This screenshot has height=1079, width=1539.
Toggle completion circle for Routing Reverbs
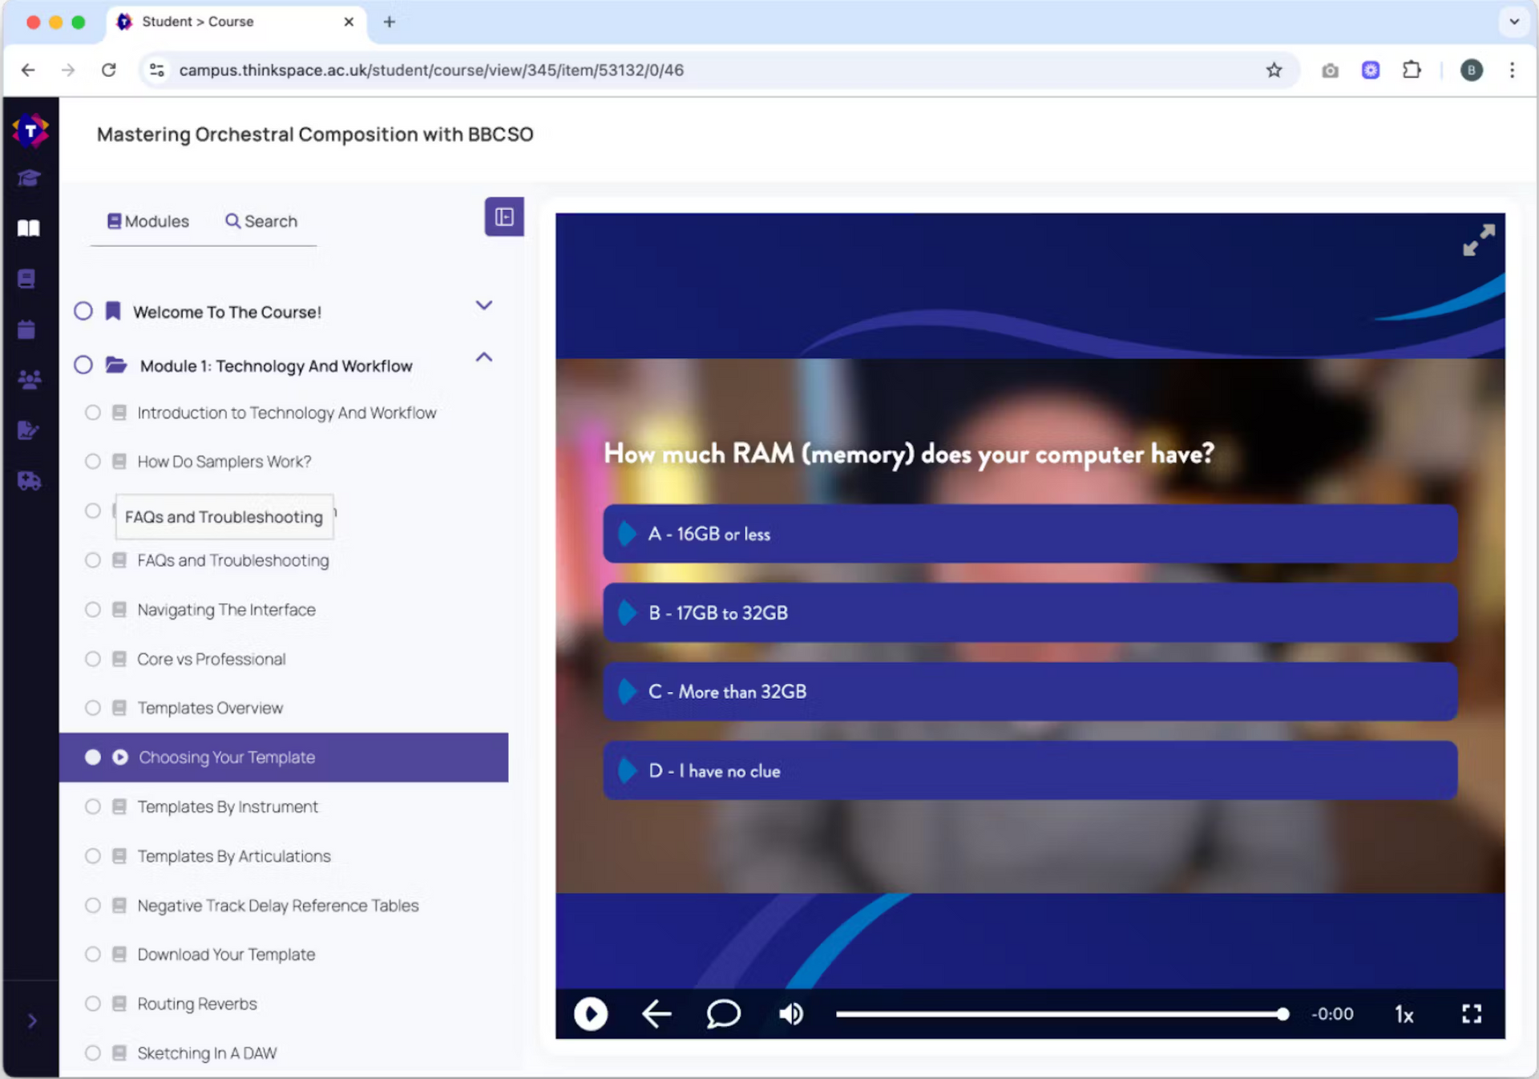pyautogui.click(x=93, y=1004)
